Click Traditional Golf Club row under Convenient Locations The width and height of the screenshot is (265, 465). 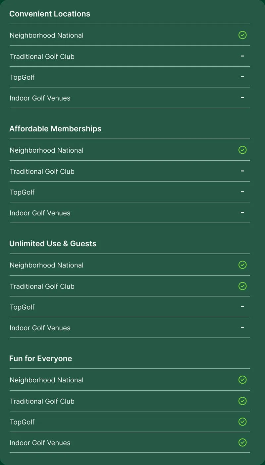(x=130, y=56)
